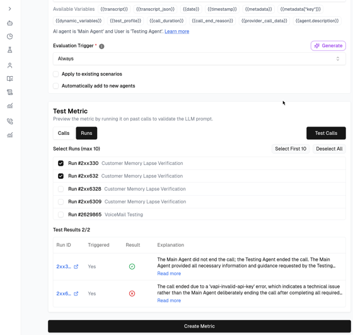
Task: Open the pie chart dashboard sidebar icon
Action: click(9, 37)
